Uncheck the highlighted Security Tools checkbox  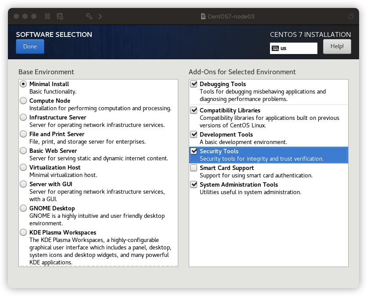(194, 151)
